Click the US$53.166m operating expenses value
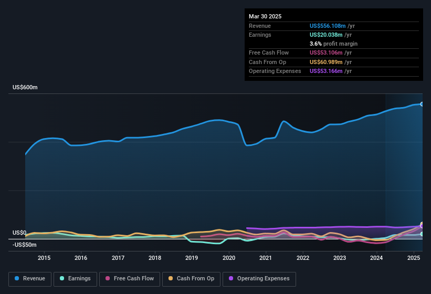This screenshot has width=431, height=294. (326, 71)
